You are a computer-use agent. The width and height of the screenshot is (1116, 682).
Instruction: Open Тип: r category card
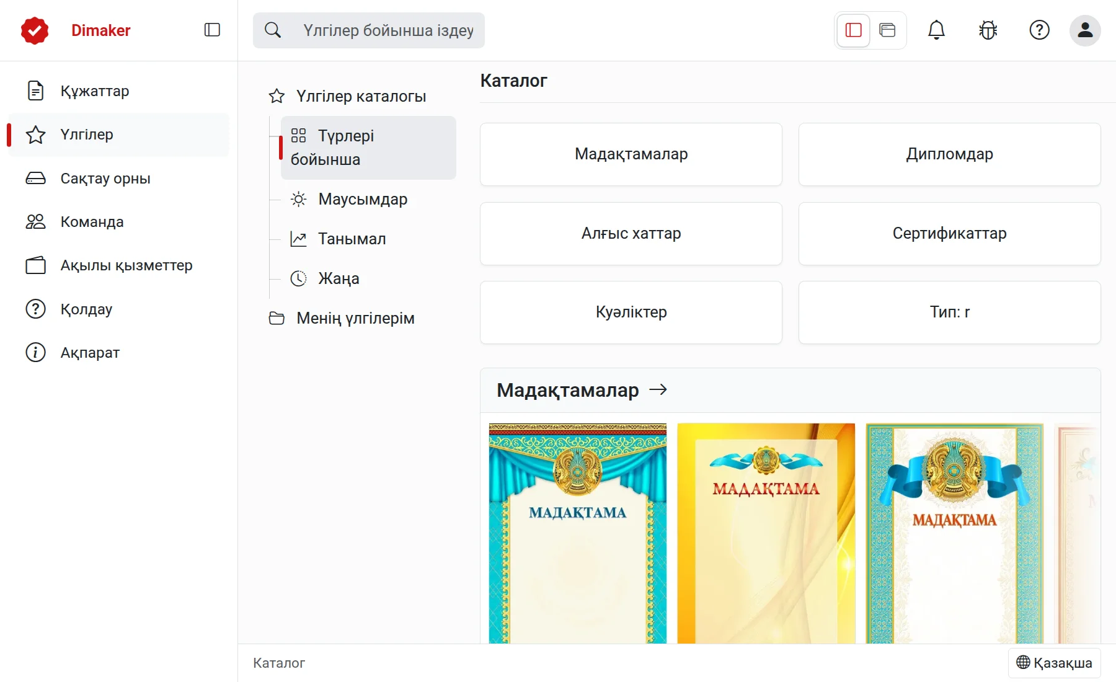(949, 312)
